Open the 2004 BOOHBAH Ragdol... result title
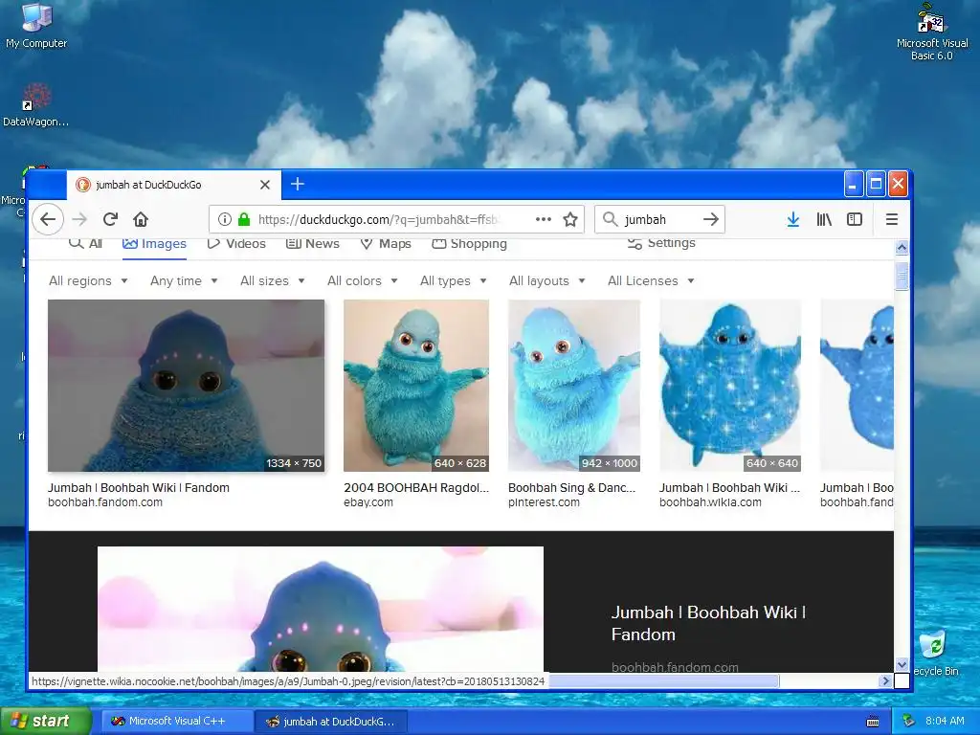Screen dimensions: 980x735 416,487
